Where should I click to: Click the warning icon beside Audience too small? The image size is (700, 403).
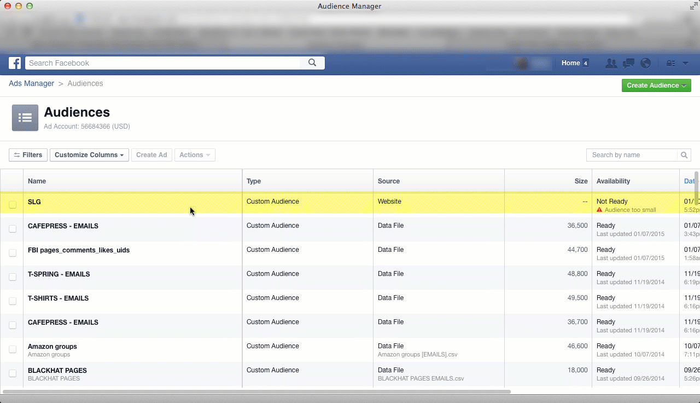[599, 210]
